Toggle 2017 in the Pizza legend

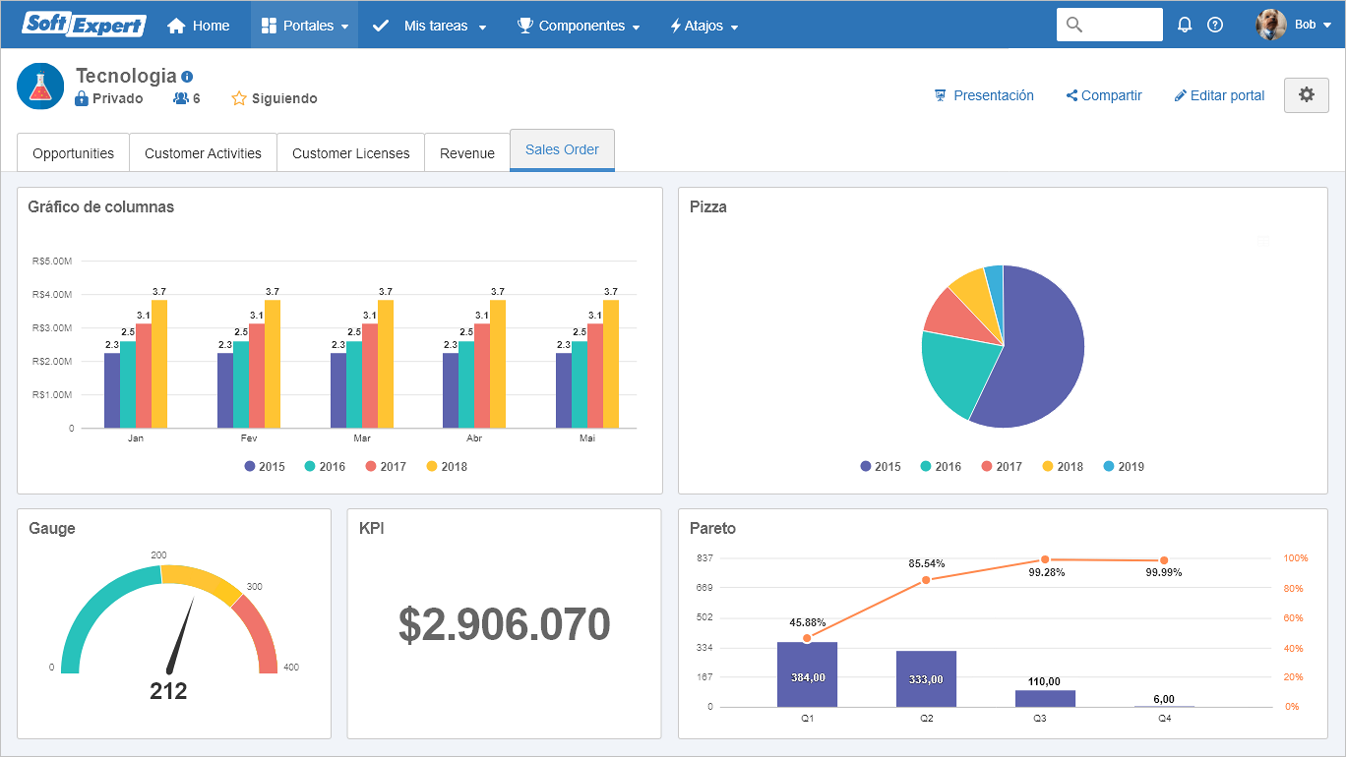[1002, 467]
